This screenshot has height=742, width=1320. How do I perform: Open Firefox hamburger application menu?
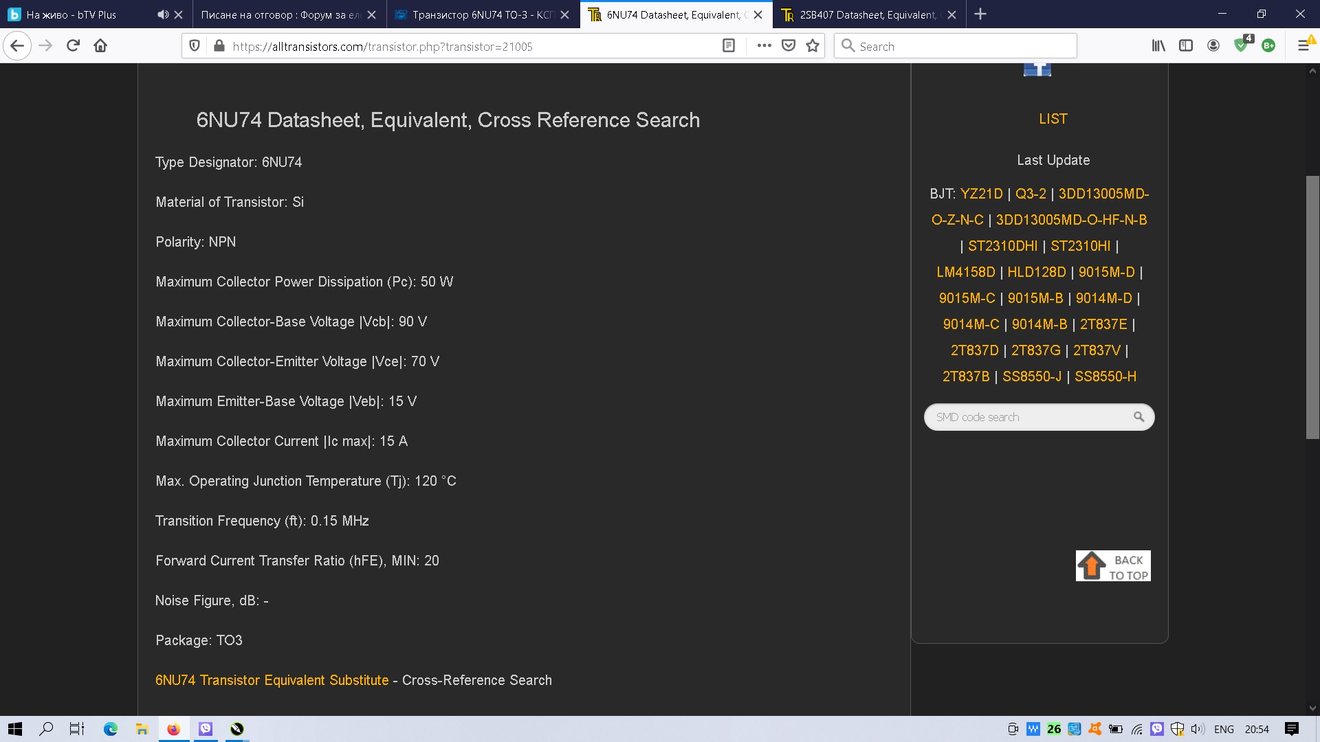pyautogui.click(x=1303, y=46)
